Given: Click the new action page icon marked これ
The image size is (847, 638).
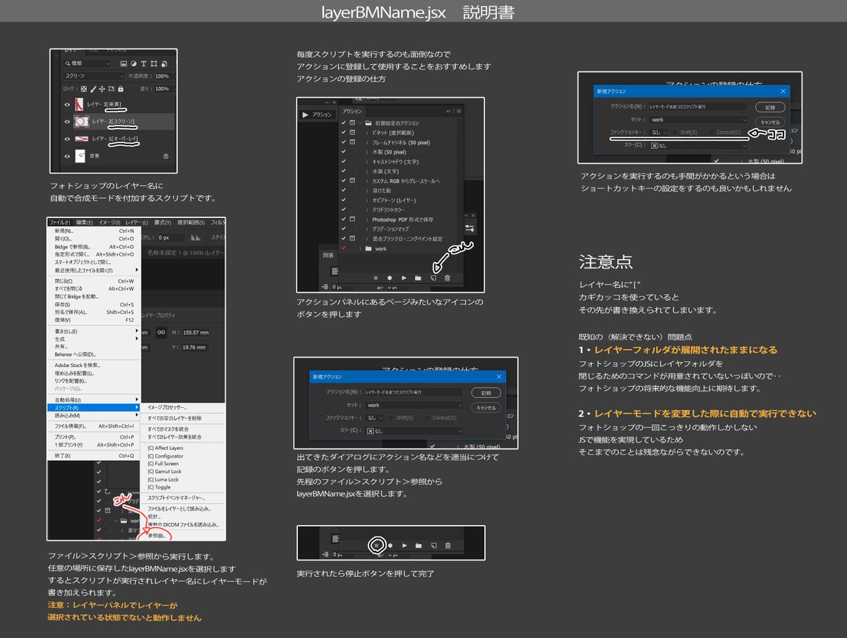Looking at the screenshot, I should point(432,278).
